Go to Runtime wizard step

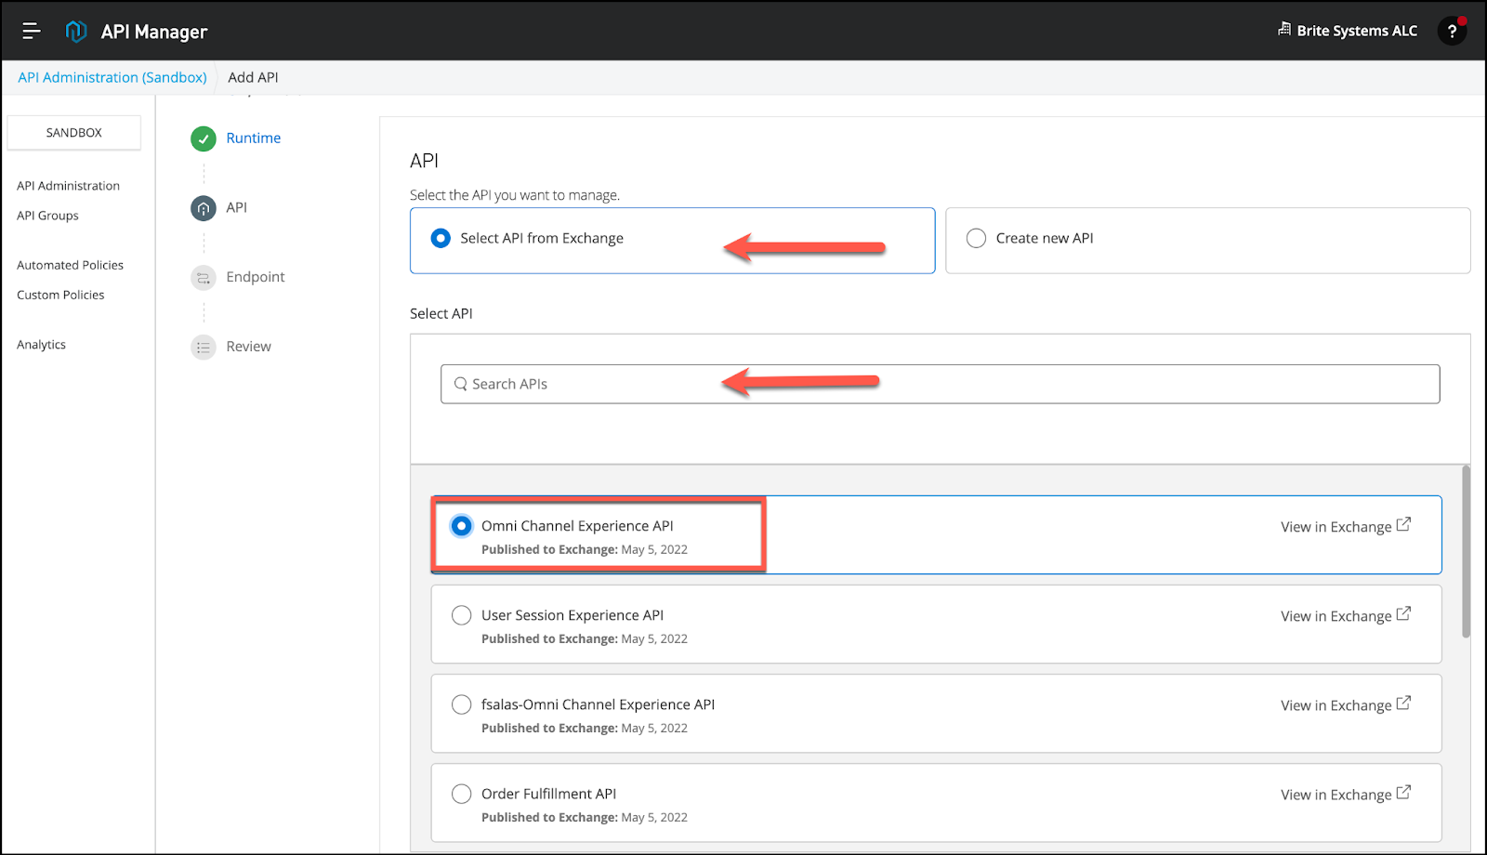pos(254,138)
